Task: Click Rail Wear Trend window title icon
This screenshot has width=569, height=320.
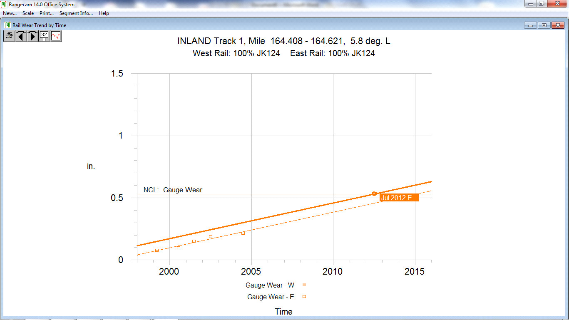Action: (7, 25)
